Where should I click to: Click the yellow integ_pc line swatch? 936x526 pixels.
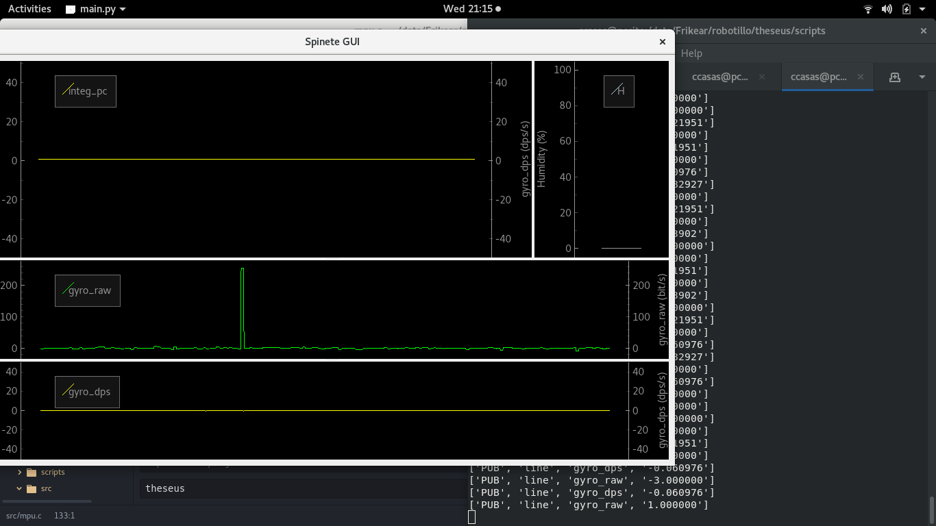pos(68,90)
